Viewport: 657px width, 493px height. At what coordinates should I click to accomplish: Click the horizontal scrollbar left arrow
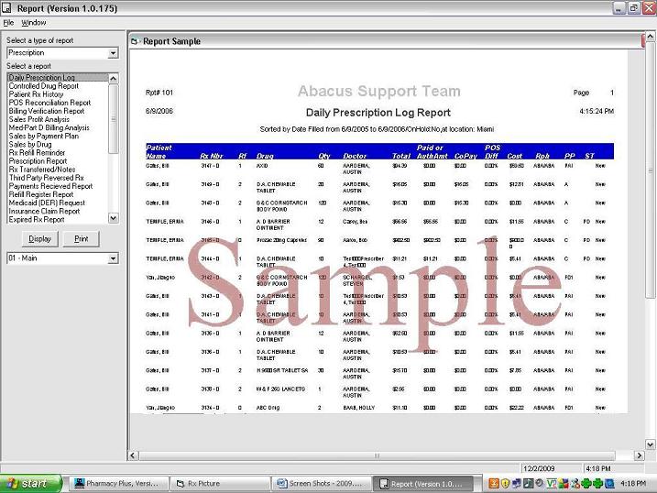pyautogui.click(x=133, y=455)
